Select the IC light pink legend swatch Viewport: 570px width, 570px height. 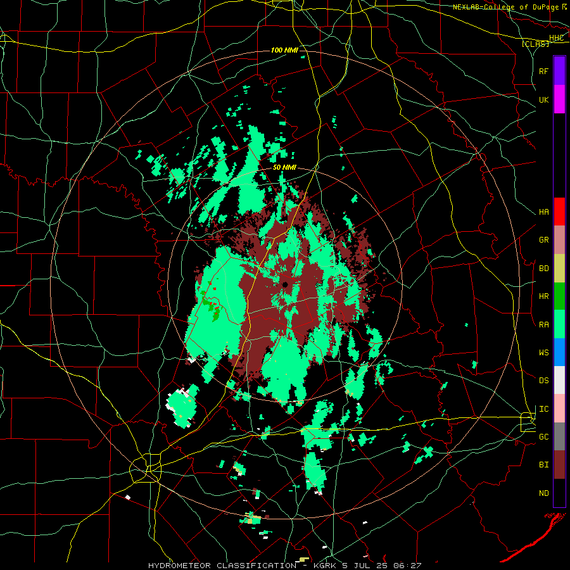pyautogui.click(x=559, y=408)
